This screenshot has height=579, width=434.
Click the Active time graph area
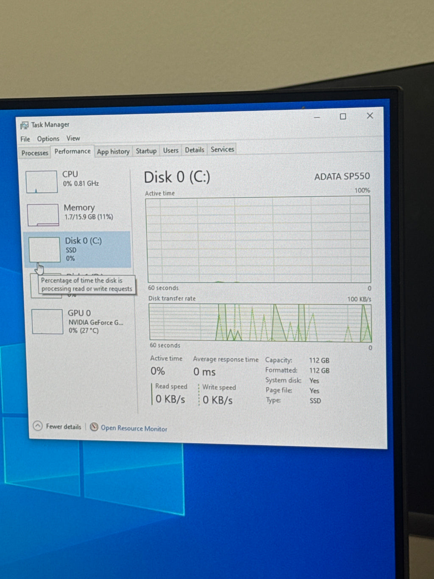259,240
